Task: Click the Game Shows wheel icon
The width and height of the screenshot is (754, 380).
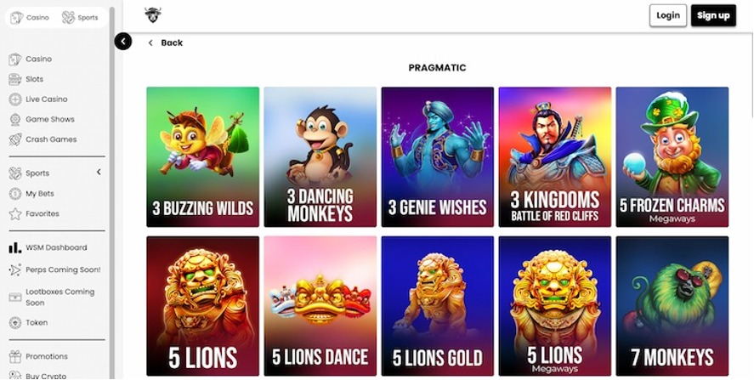Action: point(15,119)
